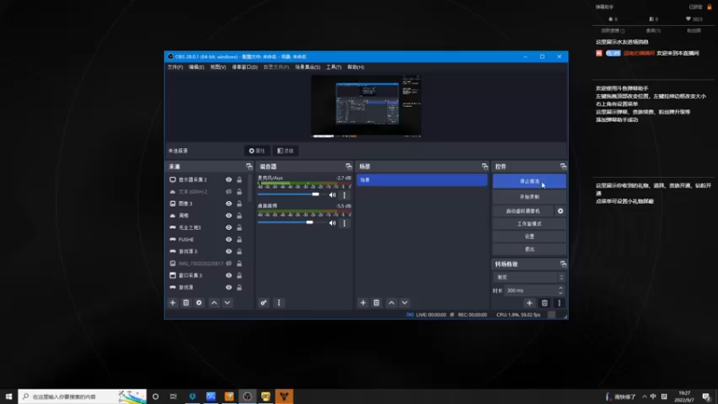The width and height of the screenshot is (718, 404).
Task: Open the 视图(V) menu
Action: click(218, 67)
